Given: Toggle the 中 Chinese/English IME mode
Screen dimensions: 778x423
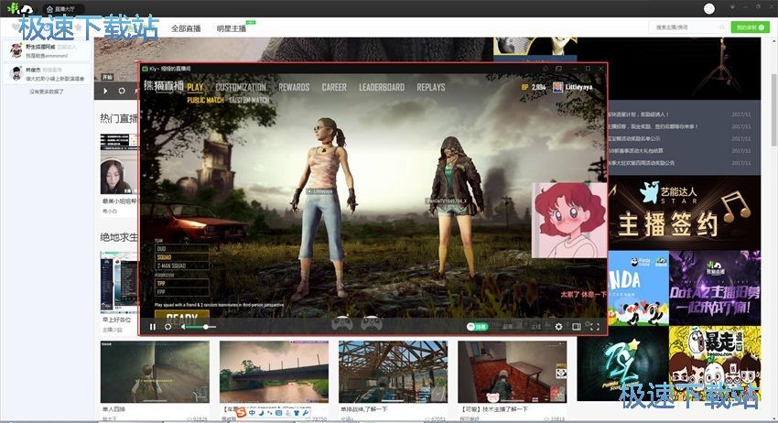Looking at the screenshot, I should tap(252, 413).
